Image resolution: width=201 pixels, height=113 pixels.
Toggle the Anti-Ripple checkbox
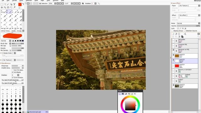coord(13,72)
